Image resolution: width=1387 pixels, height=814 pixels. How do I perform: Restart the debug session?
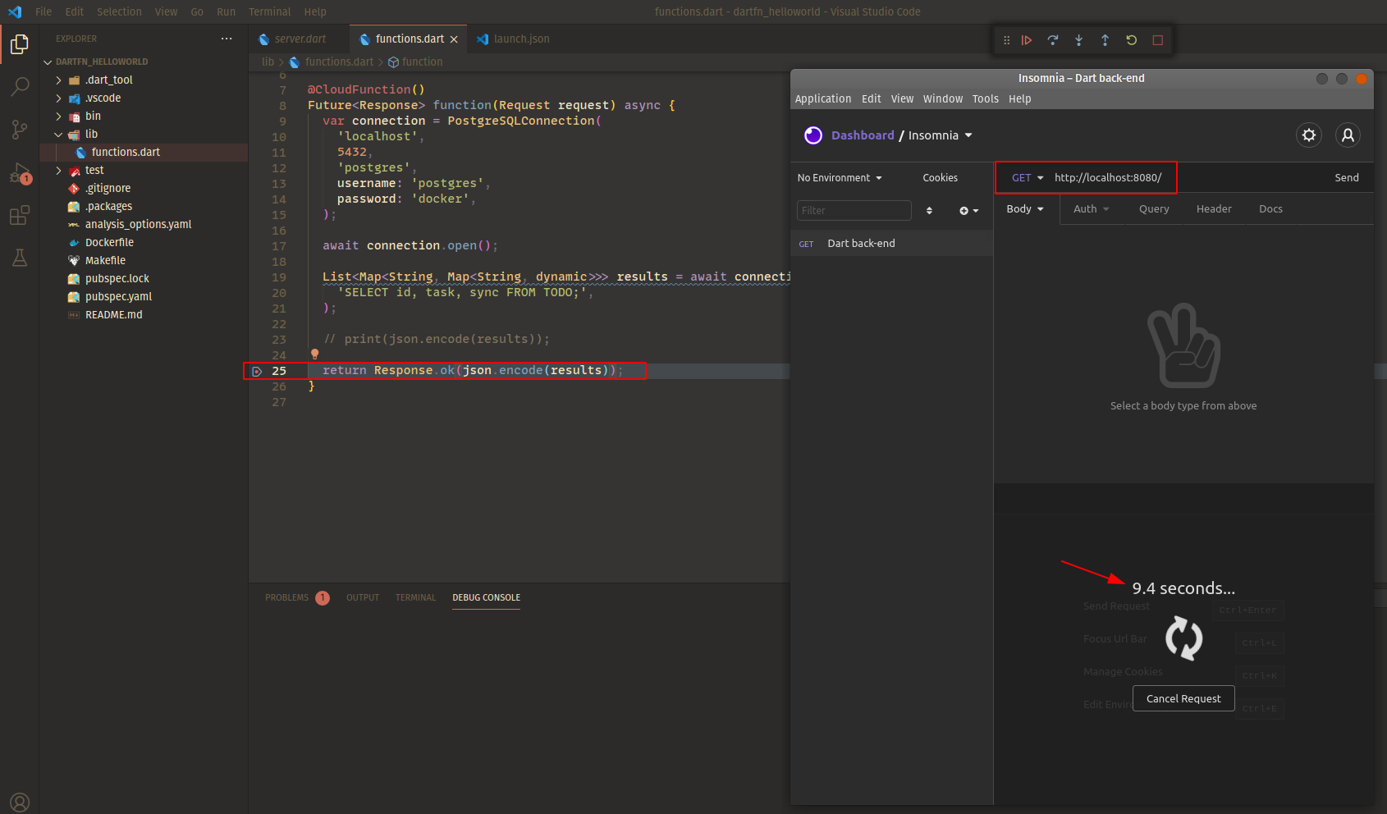coord(1132,40)
